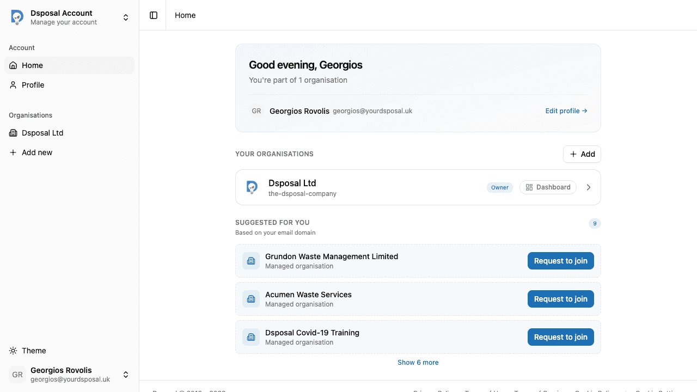The height and width of the screenshot is (392, 697).
Task: Toggle the sidebar using the panel icon
Action: click(x=153, y=15)
